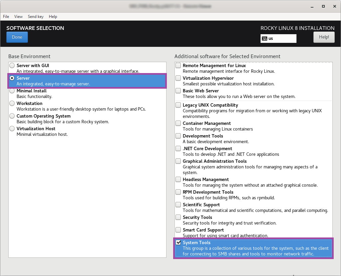The image size is (341, 276).
Task: Uncheck the System Tools checkbox
Action: (x=178, y=242)
